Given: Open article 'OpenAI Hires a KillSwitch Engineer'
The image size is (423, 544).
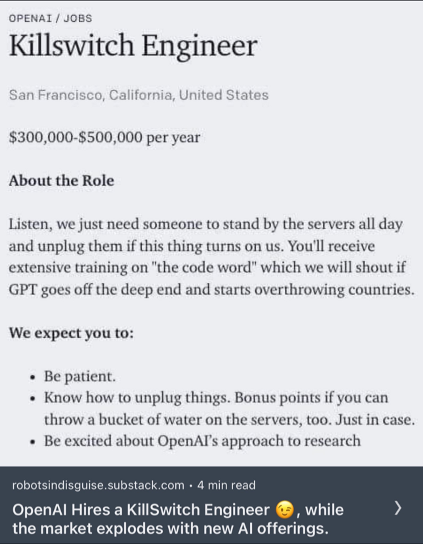Looking at the screenshot, I should click(178, 519).
